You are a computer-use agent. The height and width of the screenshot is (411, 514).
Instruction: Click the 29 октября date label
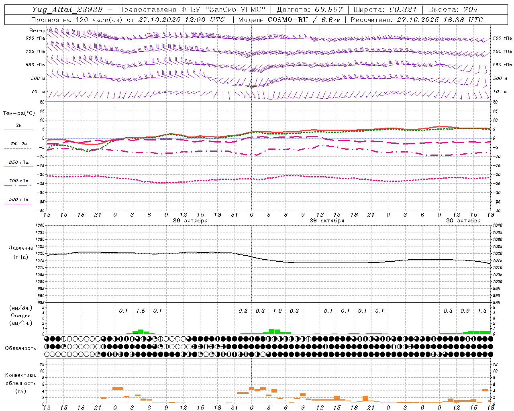327,221
